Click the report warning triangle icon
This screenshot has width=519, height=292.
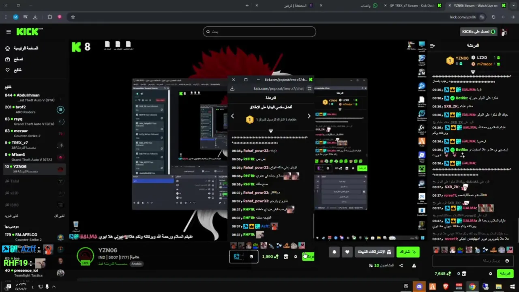pyautogui.click(x=414, y=266)
